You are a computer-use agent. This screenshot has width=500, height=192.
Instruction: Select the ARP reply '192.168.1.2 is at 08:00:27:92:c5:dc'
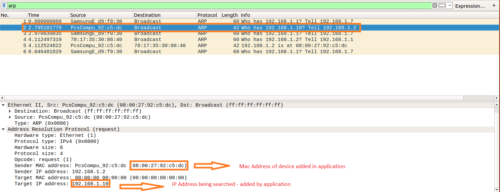(x=250, y=45)
